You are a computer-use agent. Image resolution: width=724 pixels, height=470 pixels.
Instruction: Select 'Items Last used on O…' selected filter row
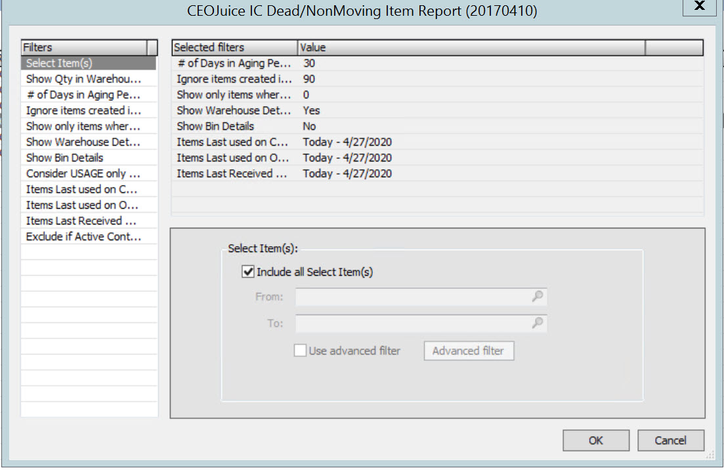tap(438, 158)
